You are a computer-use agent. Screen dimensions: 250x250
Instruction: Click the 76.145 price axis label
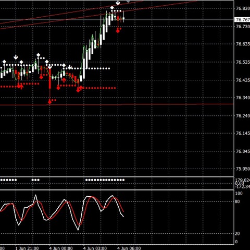[x=243, y=133]
